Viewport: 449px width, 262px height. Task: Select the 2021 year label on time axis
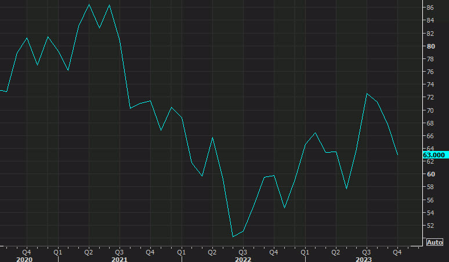[x=118, y=260]
